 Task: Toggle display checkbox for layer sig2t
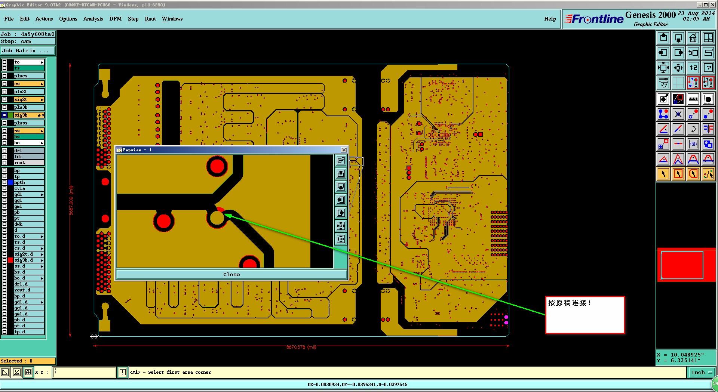point(4,99)
